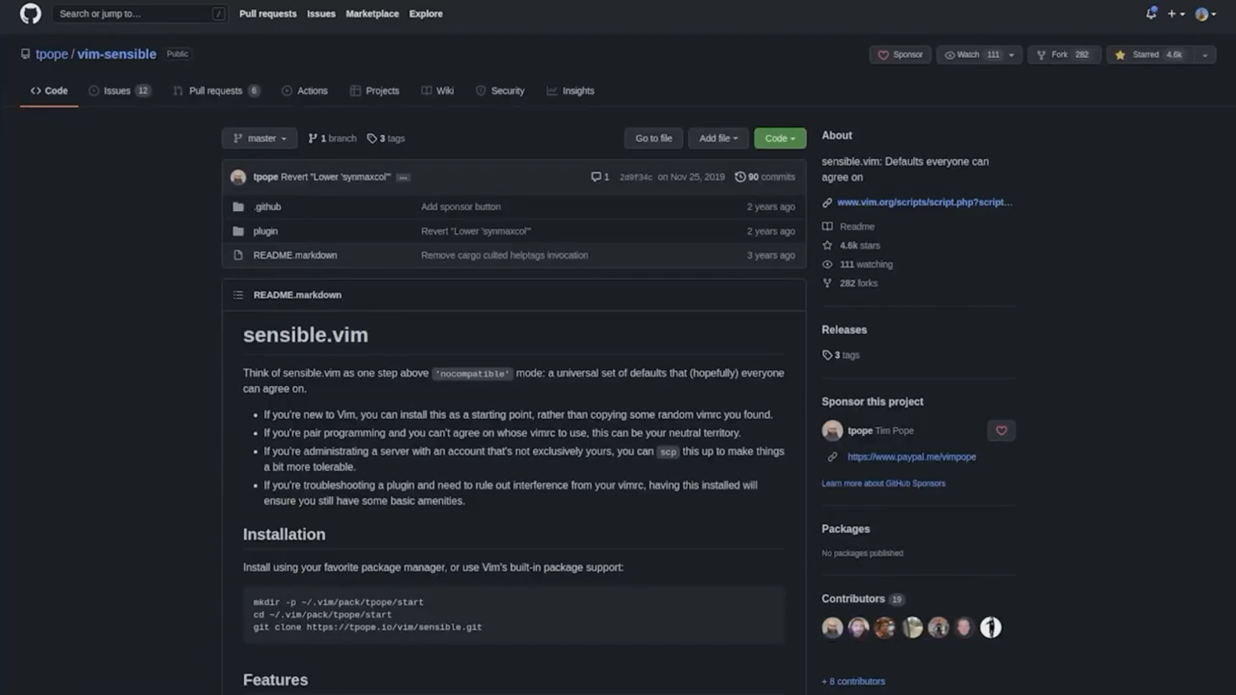This screenshot has width=1236, height=695.
Task: Expand the Watch options dropdown arrow
Action: click(x=1012, y=55)
